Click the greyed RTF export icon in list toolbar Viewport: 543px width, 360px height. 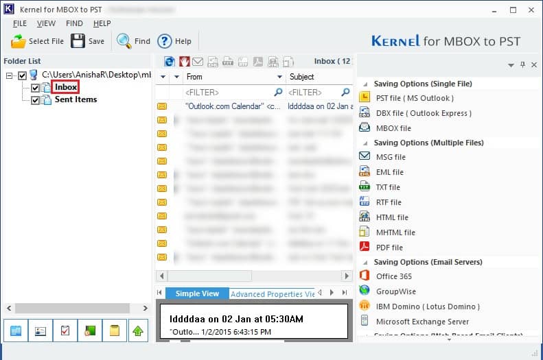[x=243, y=62]
